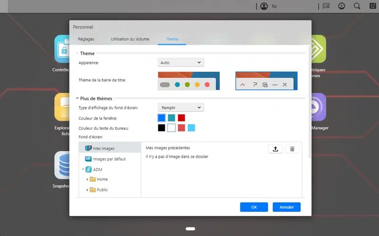Open the Explorateur de fichiers desktop icon
The width and height of the screenshot is (379, 236).
pos(62,107)
